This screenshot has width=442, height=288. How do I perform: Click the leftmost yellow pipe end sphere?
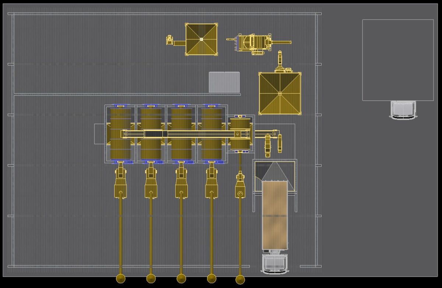pyautogui.click(x=120, y=278)
